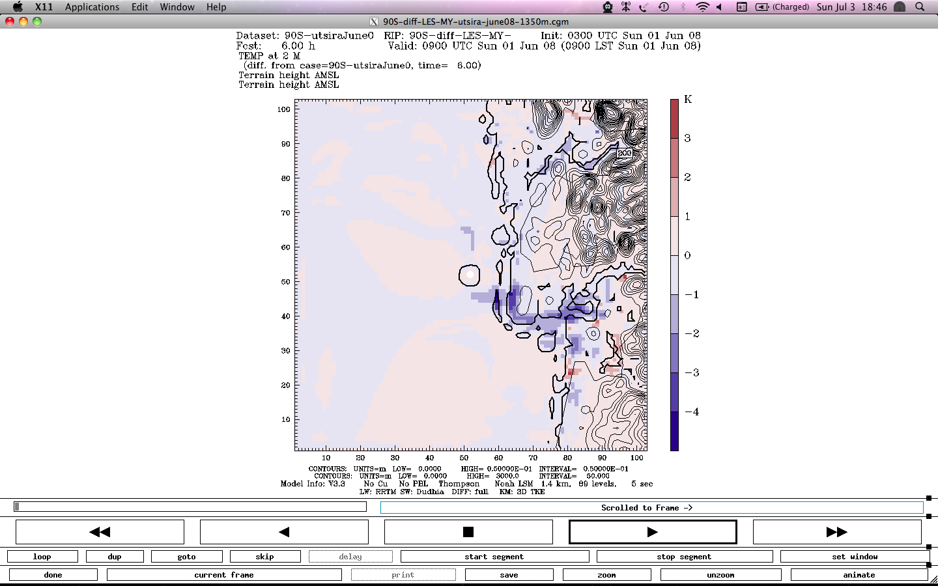Open the Applications menu
This screenshot has height=586, width=938.
pos(92,7)
